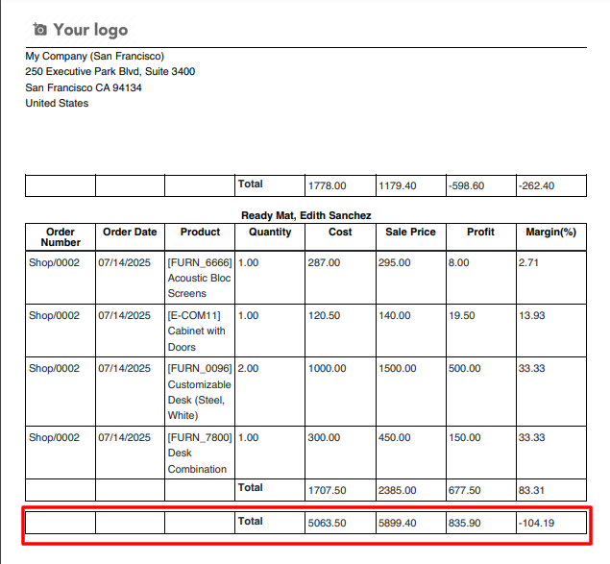Viewport: 610px width, 564px height.
Task: Click the 'Order Number' column header
Action: [x=61, y=237]
